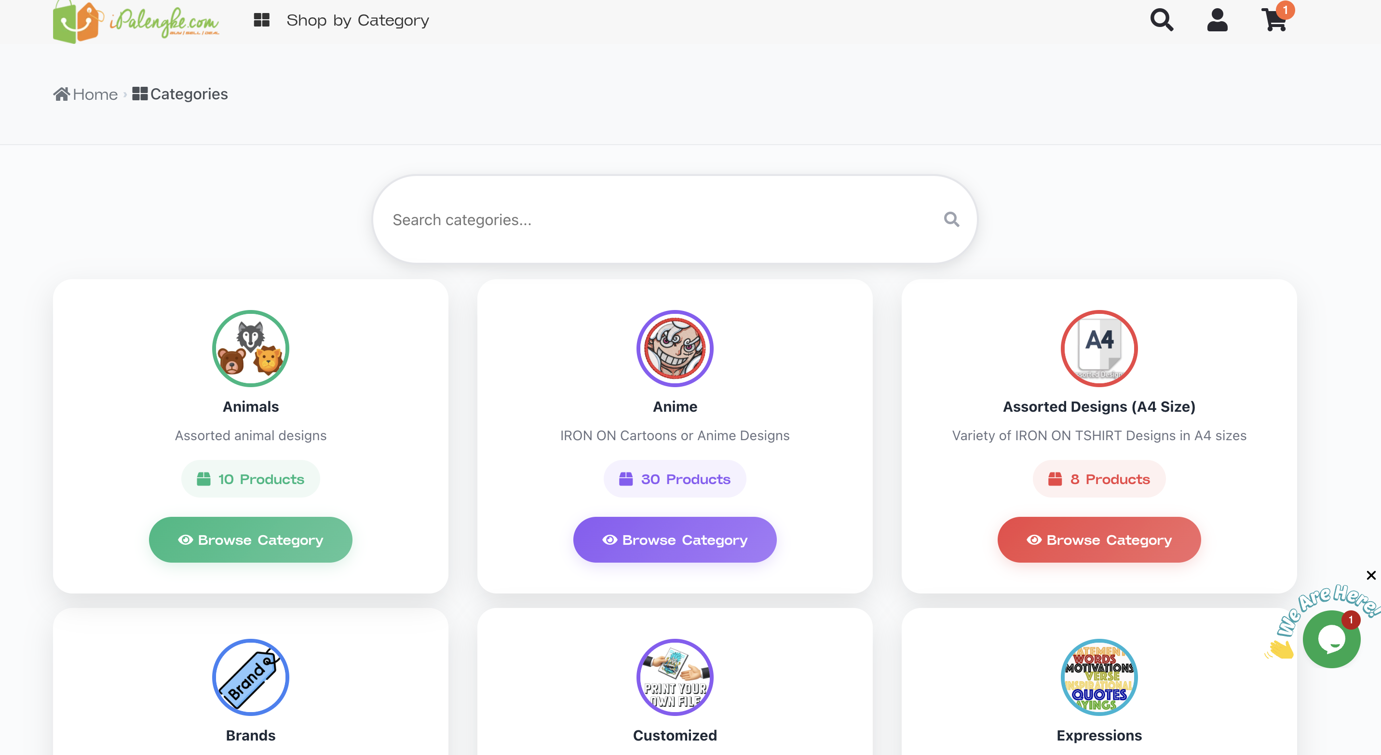The height and width of the screenshot is (755, 1381).
Task: Click the Categories breadcrumb
Action: pyautogui.click(x=180, y=94)
